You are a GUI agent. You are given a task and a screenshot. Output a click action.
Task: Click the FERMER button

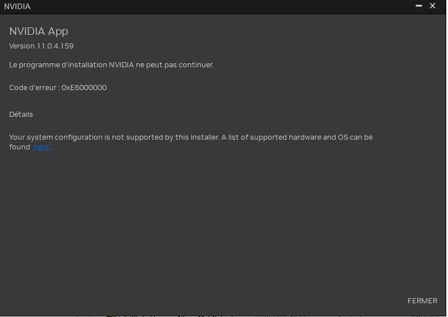[422, 300]
